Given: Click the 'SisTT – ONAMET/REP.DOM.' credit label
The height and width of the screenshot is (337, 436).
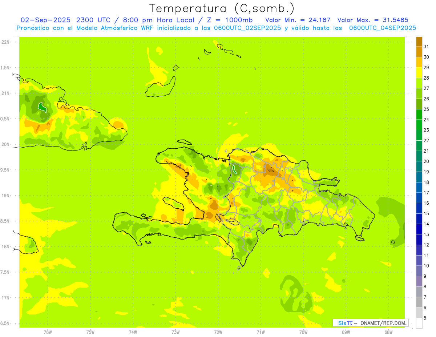Looking at the screenshot, I should [x=370, y=323].
